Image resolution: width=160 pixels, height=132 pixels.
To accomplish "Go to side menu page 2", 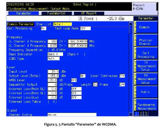I will [x=141, y=114].
